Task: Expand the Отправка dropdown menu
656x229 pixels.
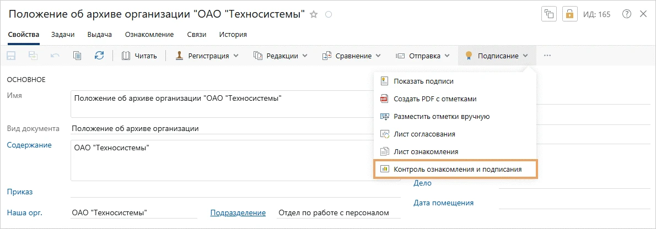Action: pos(422,56)
